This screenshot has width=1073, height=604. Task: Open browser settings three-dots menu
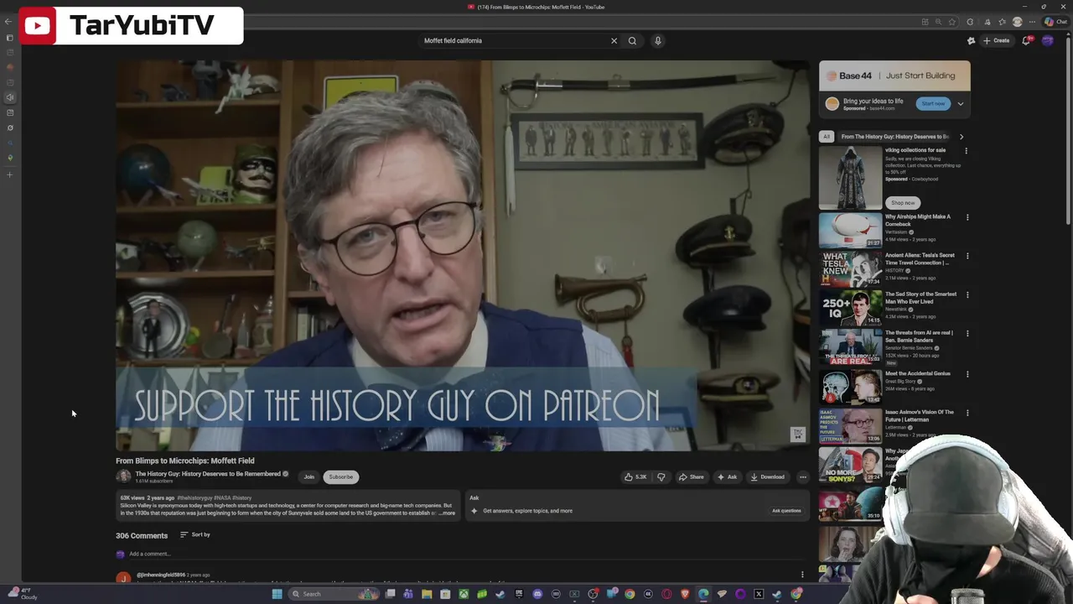click(x=1033, y=22)
